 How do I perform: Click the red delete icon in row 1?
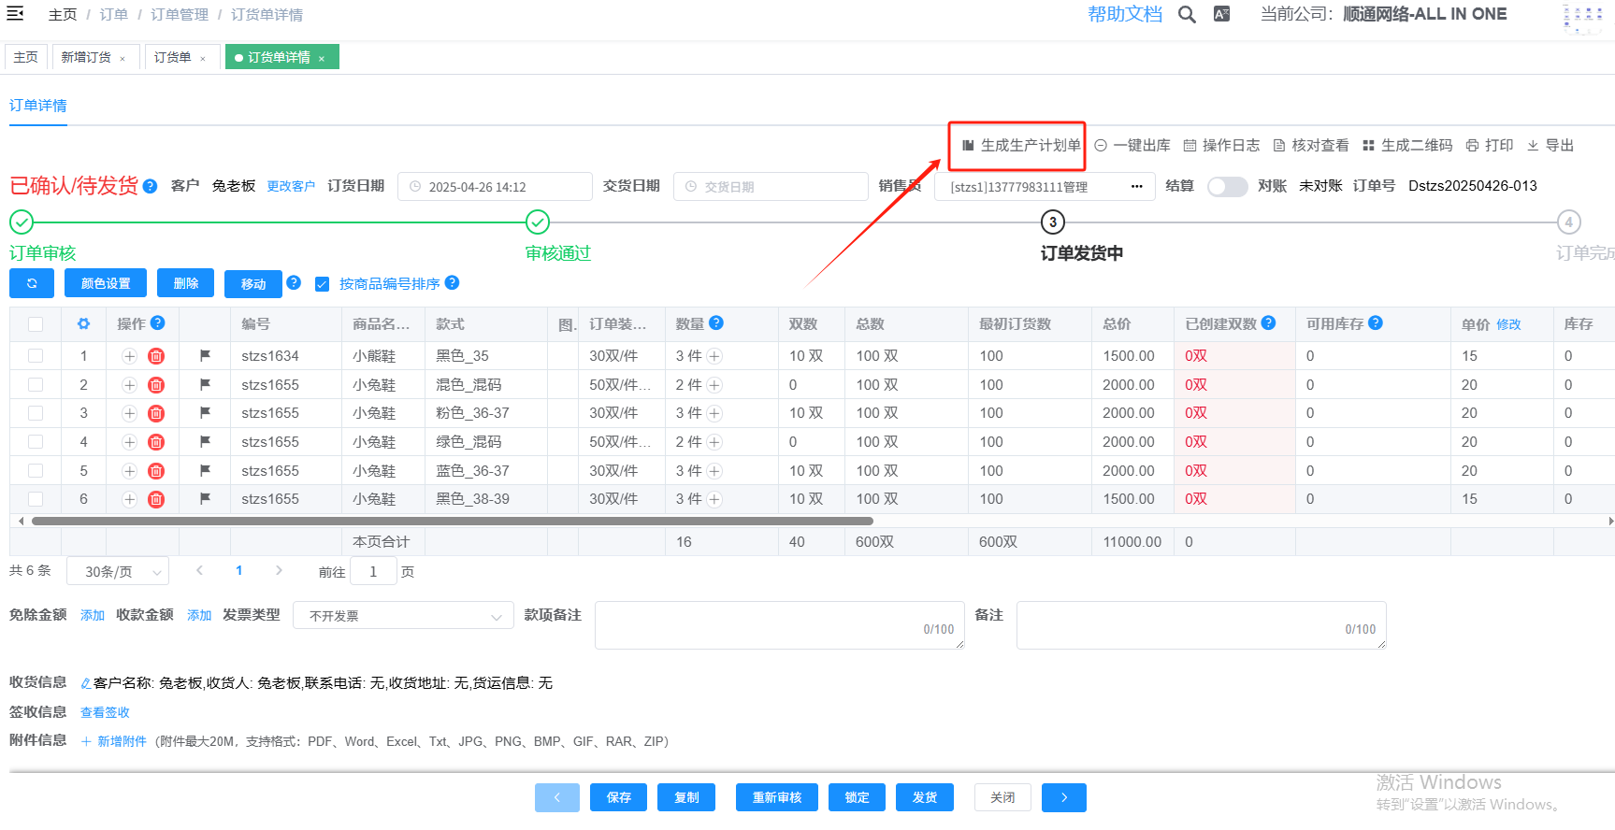pyautogui.click(x=156, y=356)
